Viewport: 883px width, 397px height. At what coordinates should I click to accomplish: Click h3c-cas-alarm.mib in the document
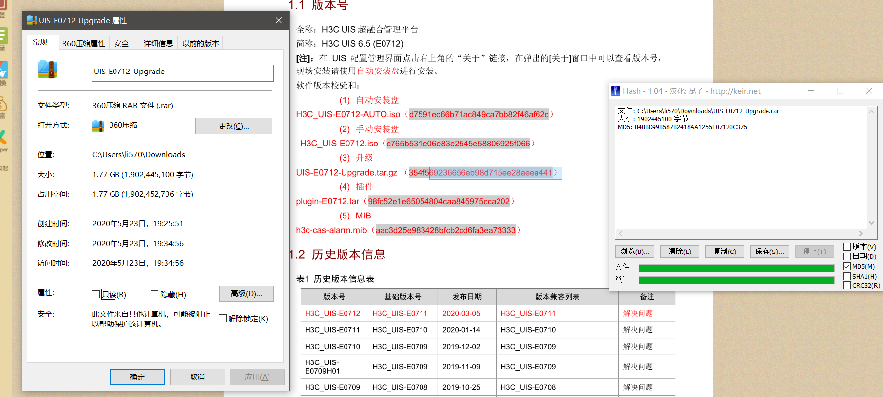331,230
